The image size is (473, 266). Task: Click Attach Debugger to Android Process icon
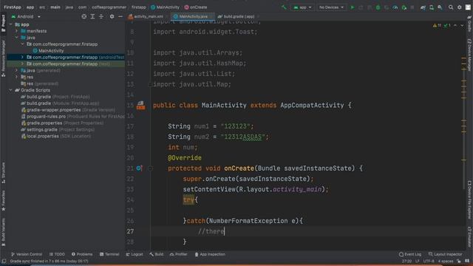tap(404, 7)
